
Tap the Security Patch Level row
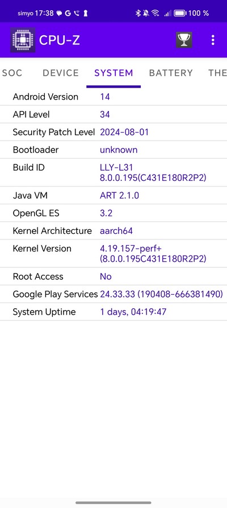[113, 132]
